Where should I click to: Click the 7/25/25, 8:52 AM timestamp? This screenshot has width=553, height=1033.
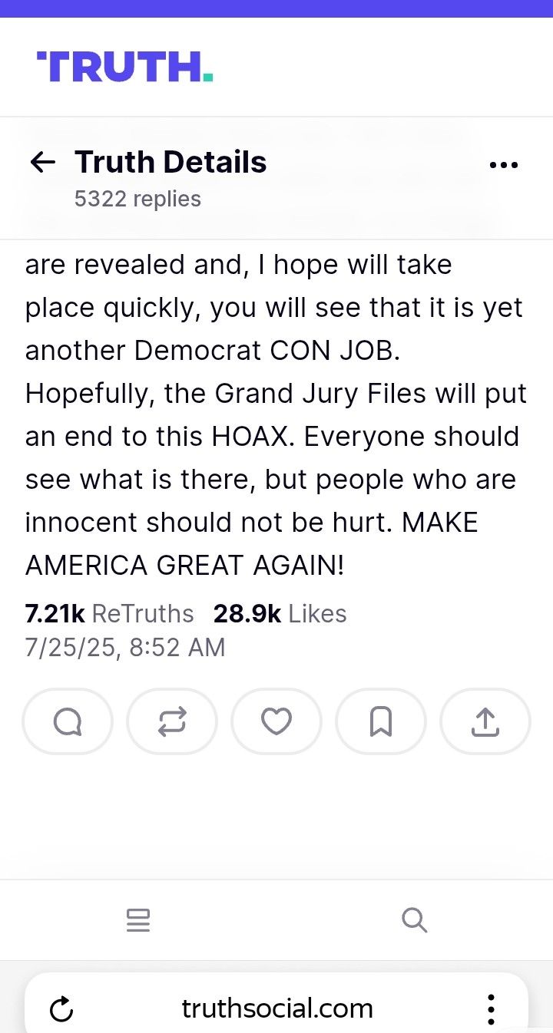click(125, 647)
